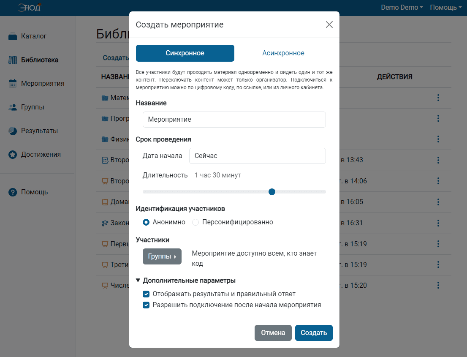Viewport: 467px width, 357px height.
Task: Select the Синхронное tab
Action: [185, 53]
